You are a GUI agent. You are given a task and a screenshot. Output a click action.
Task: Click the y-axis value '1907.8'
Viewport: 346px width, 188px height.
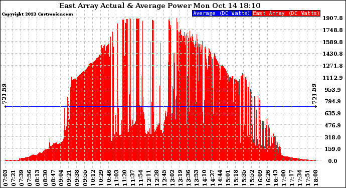point(332,18)
